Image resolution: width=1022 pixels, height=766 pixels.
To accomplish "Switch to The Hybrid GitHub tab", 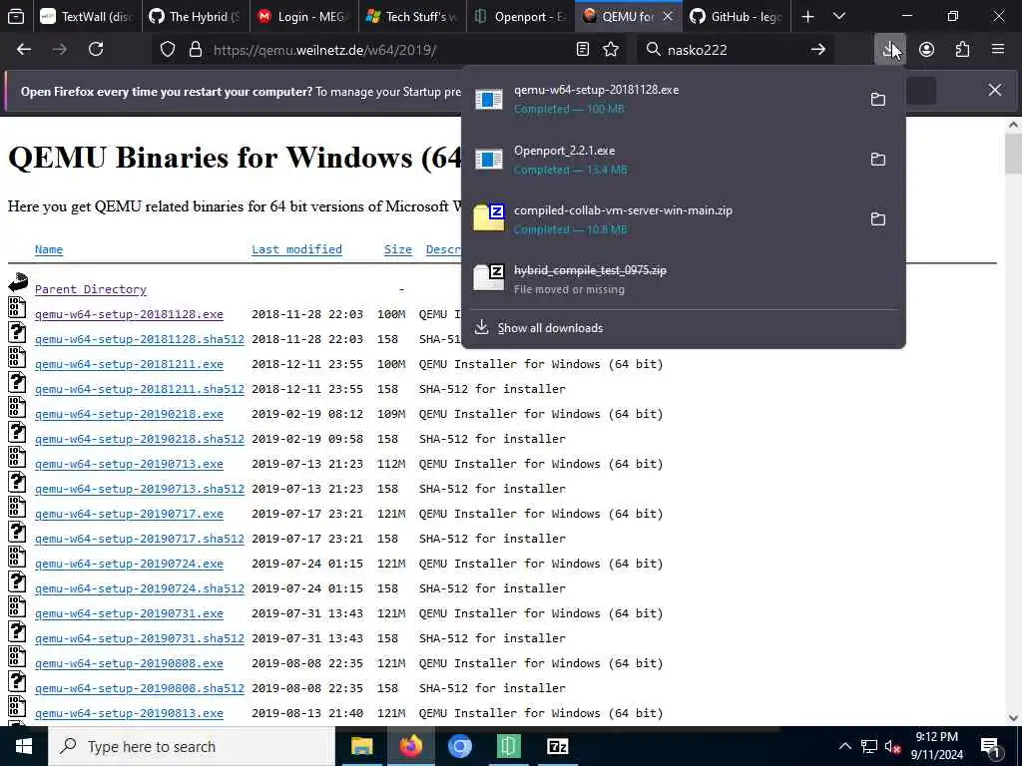I will point(195,17).
